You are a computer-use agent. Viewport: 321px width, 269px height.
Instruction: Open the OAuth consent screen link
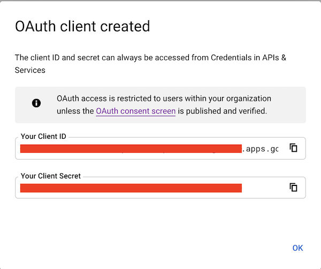pos(135,111)
